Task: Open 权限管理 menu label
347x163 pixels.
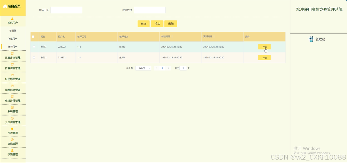Action: click(x=13, y=154)
